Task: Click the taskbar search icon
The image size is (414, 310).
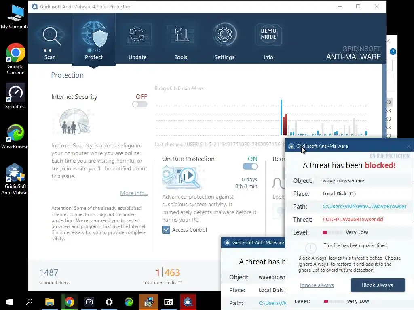Action: 29,302
